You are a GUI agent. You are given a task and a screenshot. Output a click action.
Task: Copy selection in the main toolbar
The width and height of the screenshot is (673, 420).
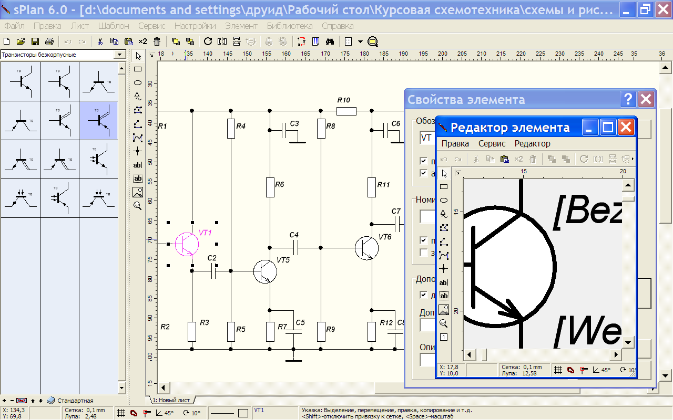(114, 41)
